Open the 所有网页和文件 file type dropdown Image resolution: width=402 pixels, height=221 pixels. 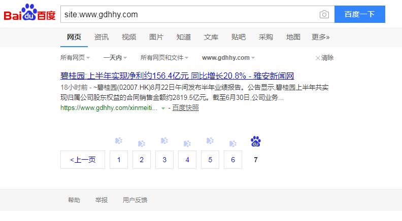(x=164, y=58)
